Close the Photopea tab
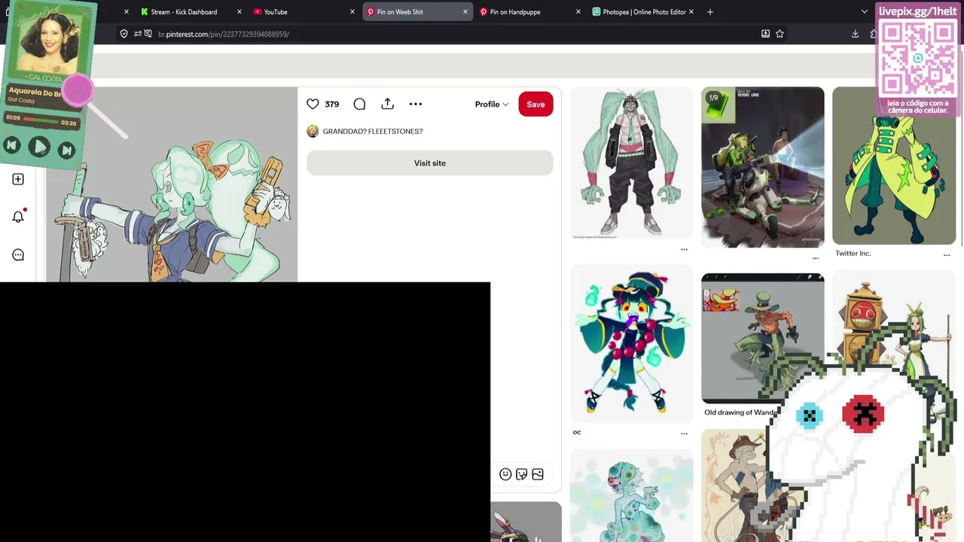964x542 pixels. (691, 12)
